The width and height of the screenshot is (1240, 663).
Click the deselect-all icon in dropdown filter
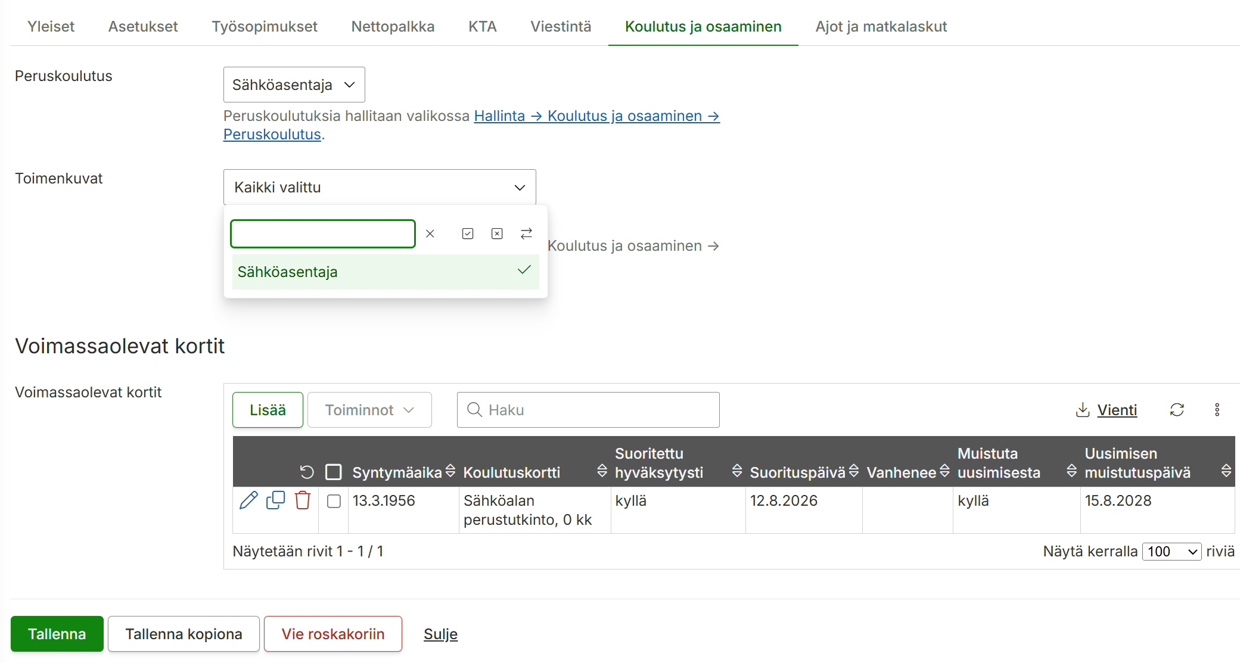(x=497, y=234)
